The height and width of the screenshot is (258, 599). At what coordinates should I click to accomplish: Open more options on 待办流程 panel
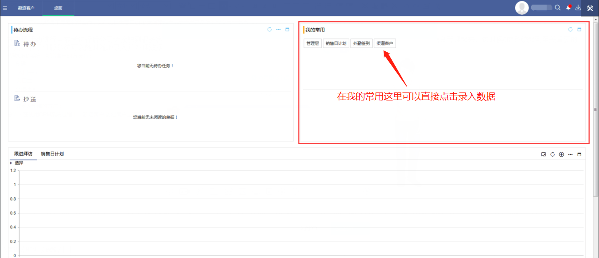[x=278, y=29]
